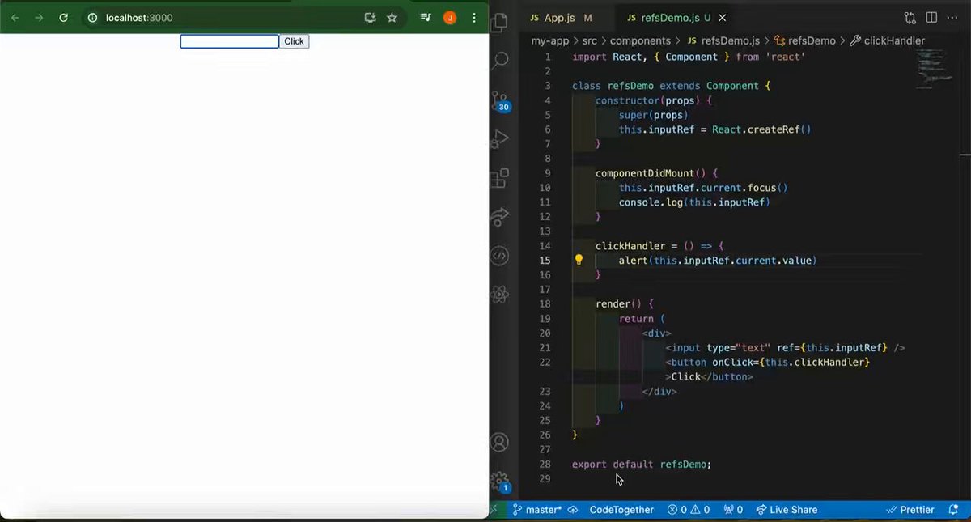Click the install app icon in address bar
Viewport: 971px width, 522px height.
click(x=370, y=17)
